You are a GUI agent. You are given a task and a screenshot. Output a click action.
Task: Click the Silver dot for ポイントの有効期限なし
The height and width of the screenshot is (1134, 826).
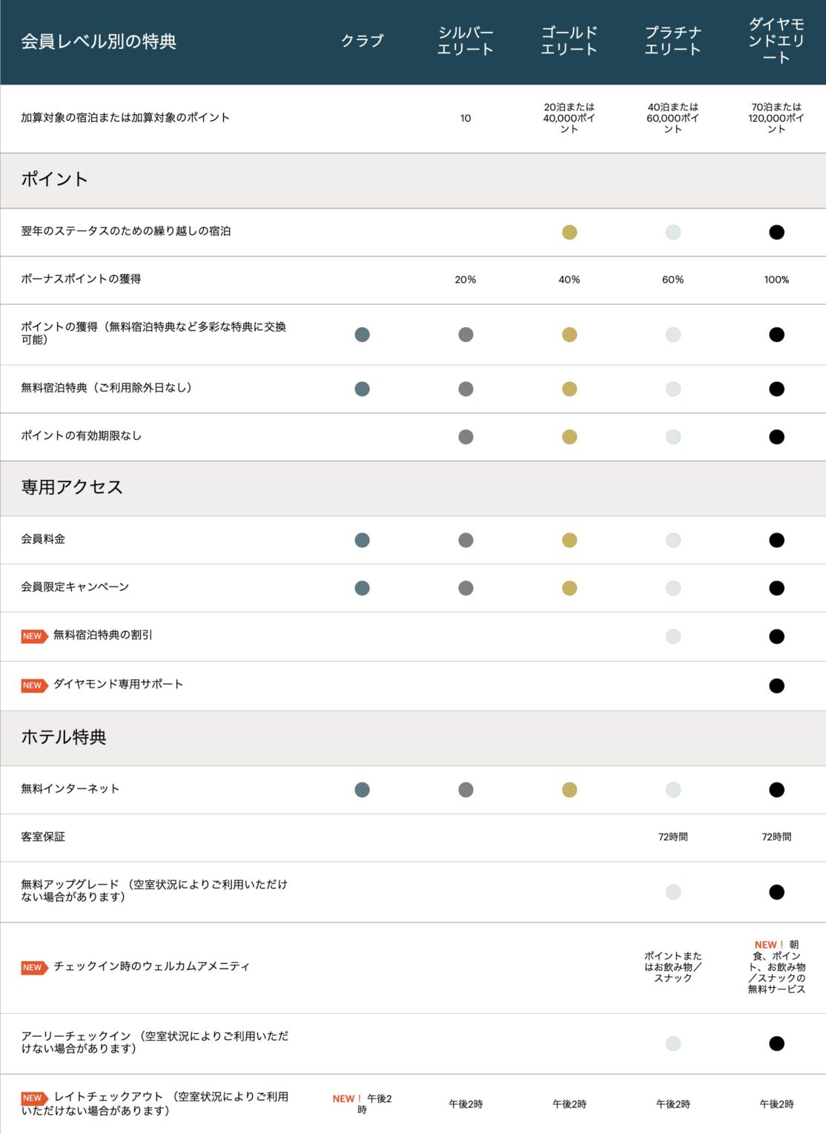pos(466,437)
